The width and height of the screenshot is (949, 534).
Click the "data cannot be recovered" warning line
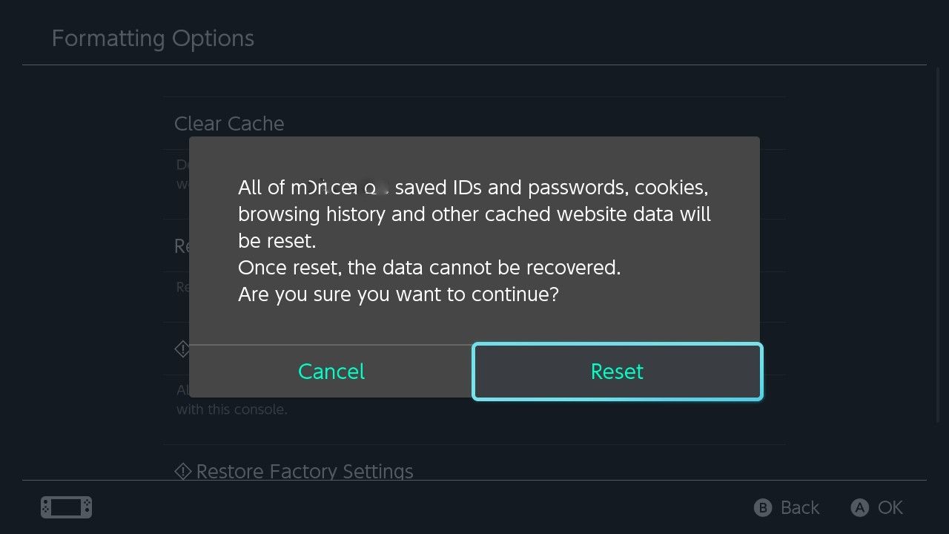(x=429, y=268)
